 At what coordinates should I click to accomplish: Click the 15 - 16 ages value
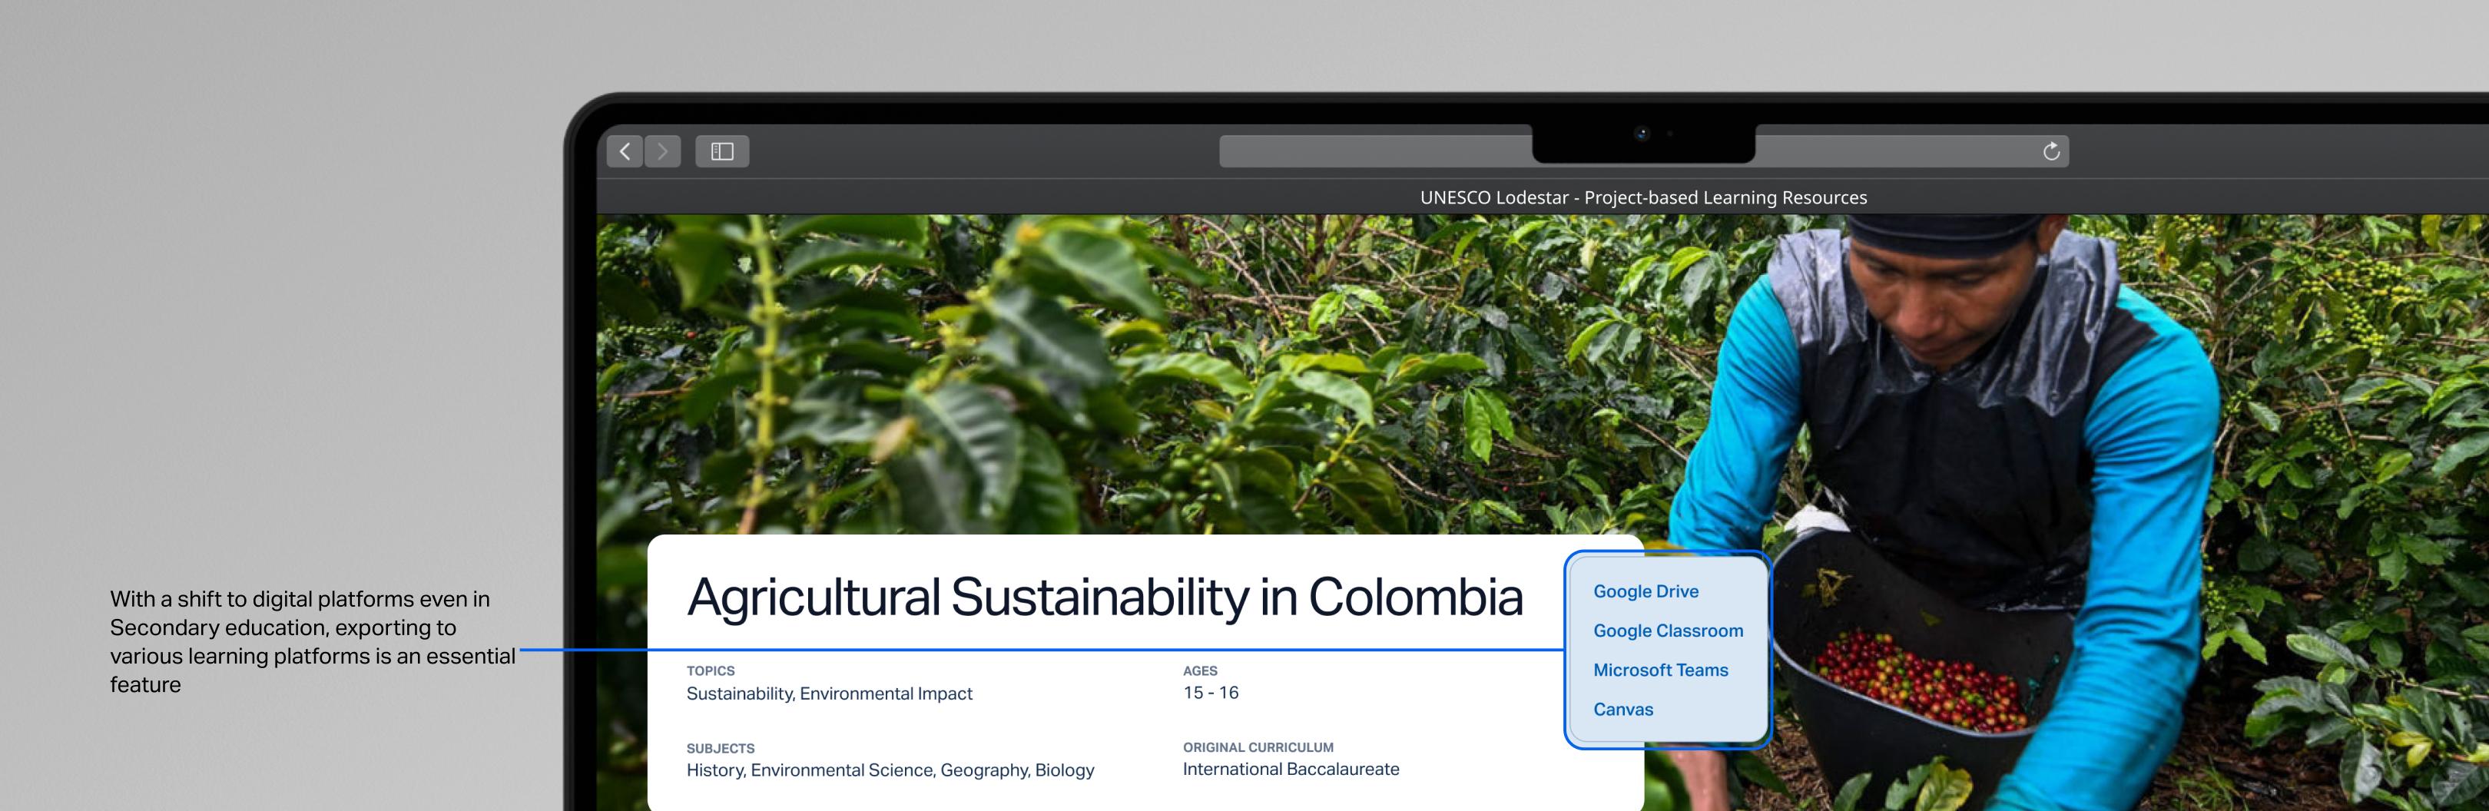tap(1211, 693)
